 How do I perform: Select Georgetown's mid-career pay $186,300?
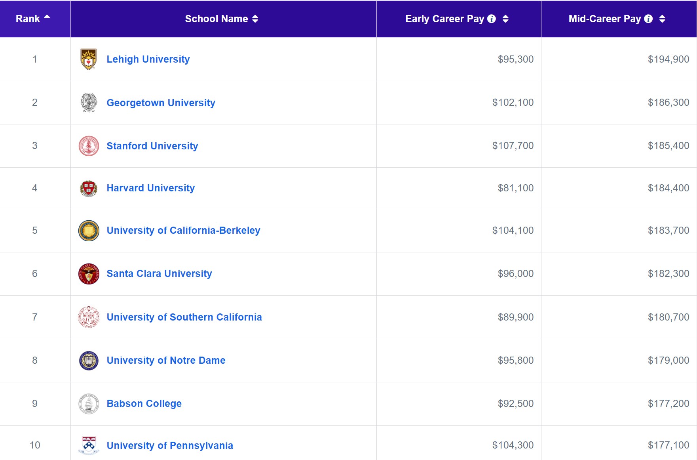click(x=668, y=102)
